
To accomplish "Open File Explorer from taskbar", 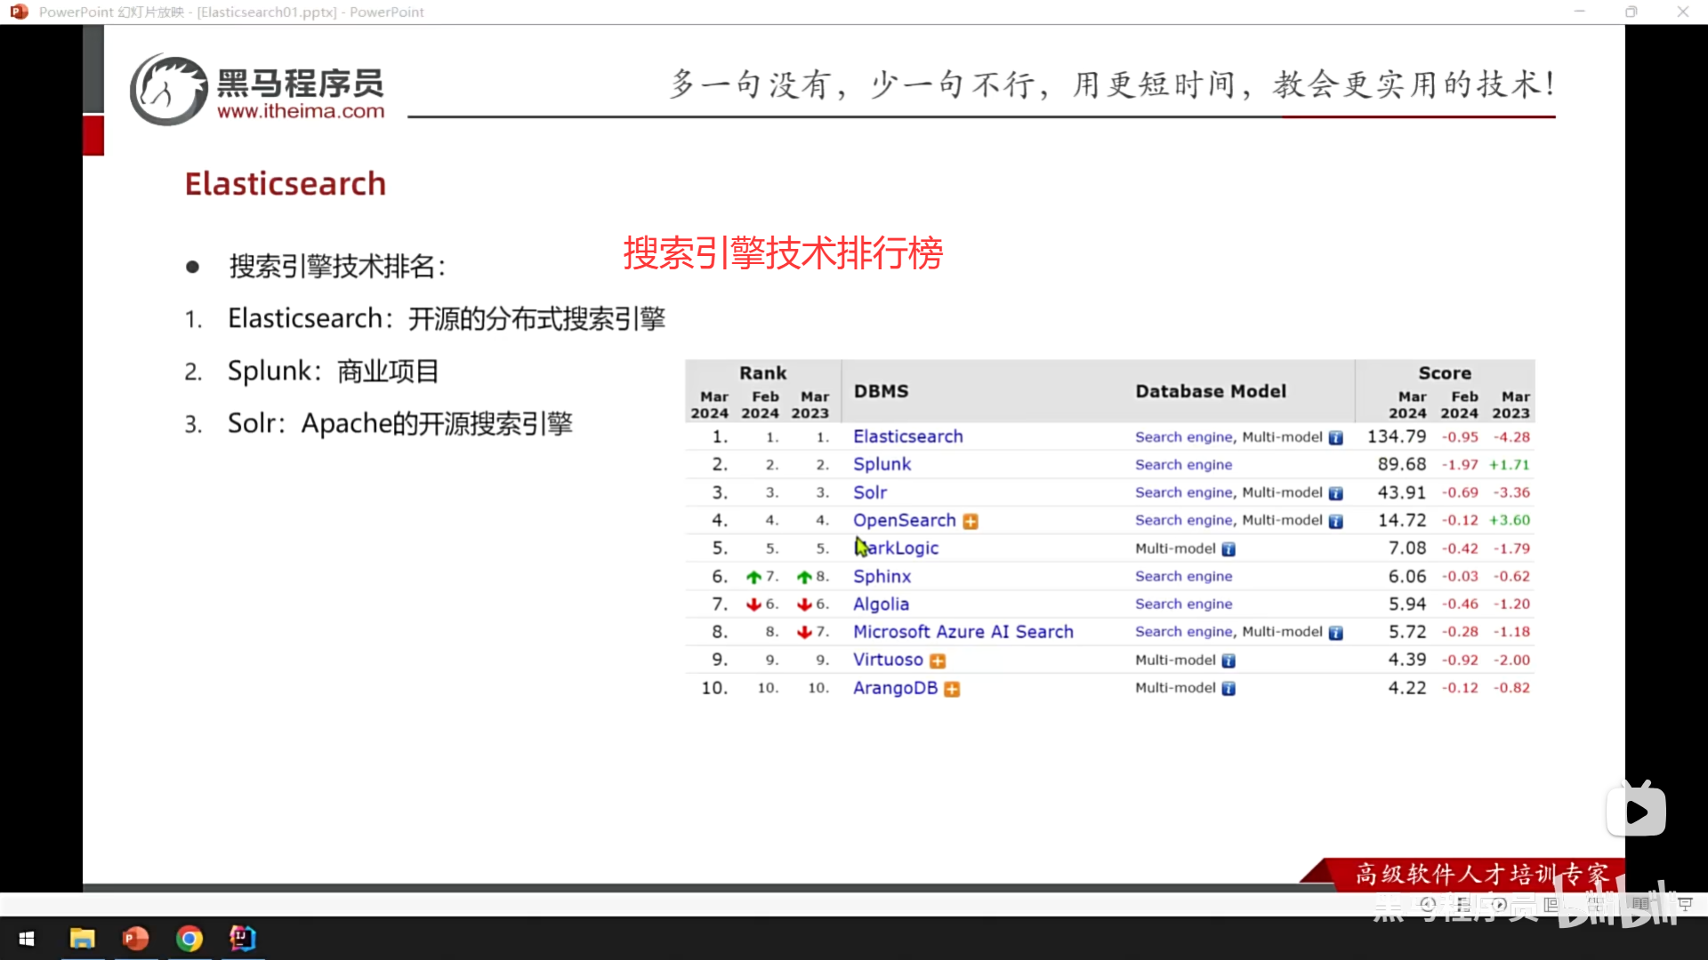I will (x=82, y=939).
